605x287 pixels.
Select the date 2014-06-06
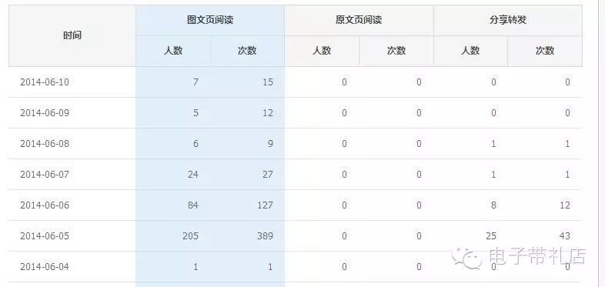tap(45, 205)
